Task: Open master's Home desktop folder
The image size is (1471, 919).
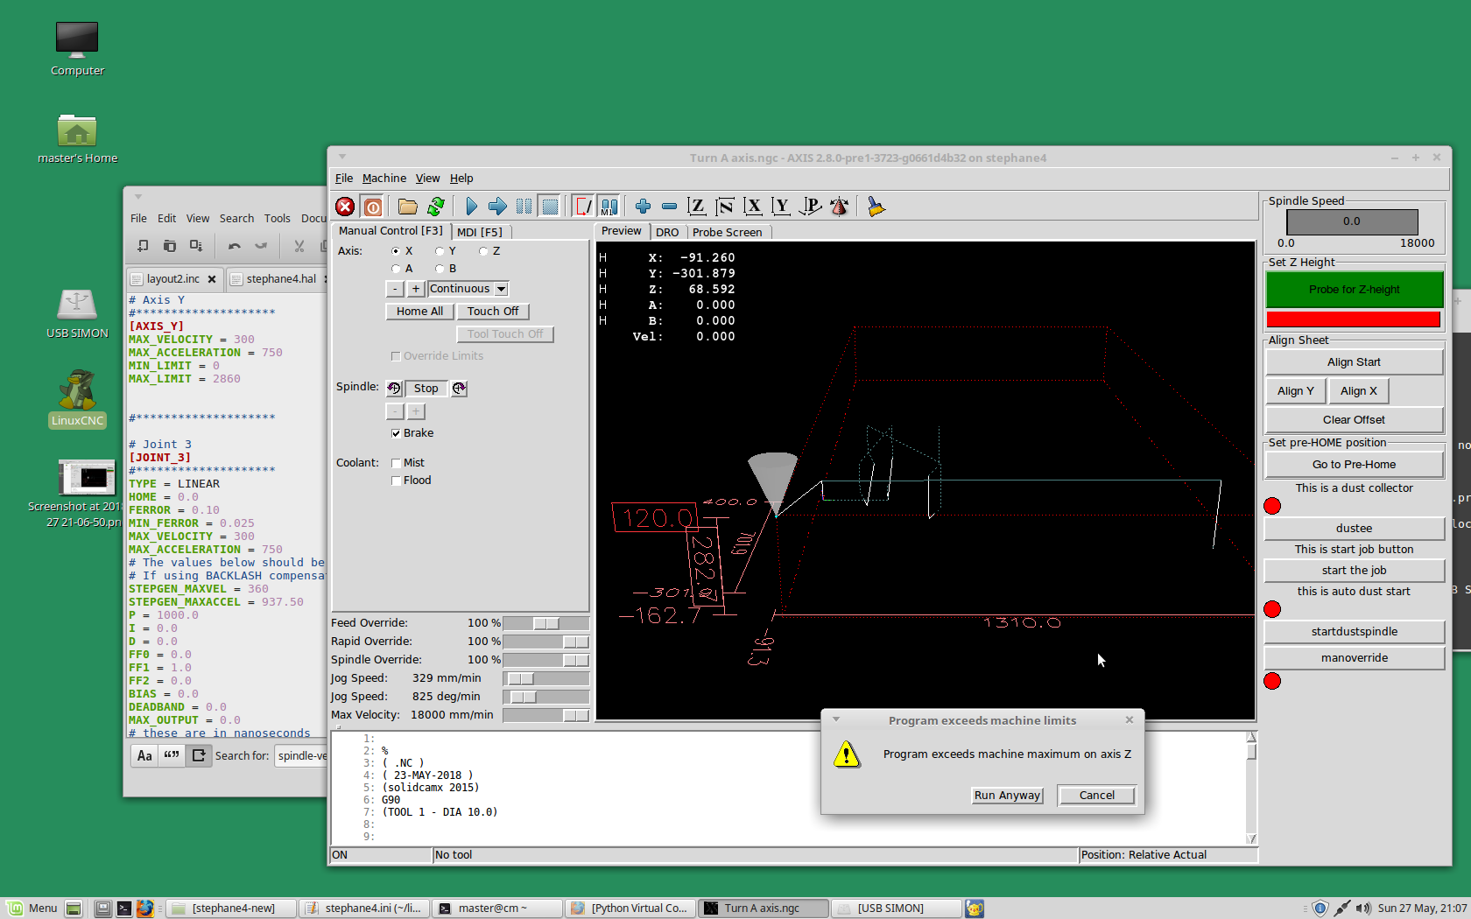Action: pyautogui.click(x=77, y=139)
